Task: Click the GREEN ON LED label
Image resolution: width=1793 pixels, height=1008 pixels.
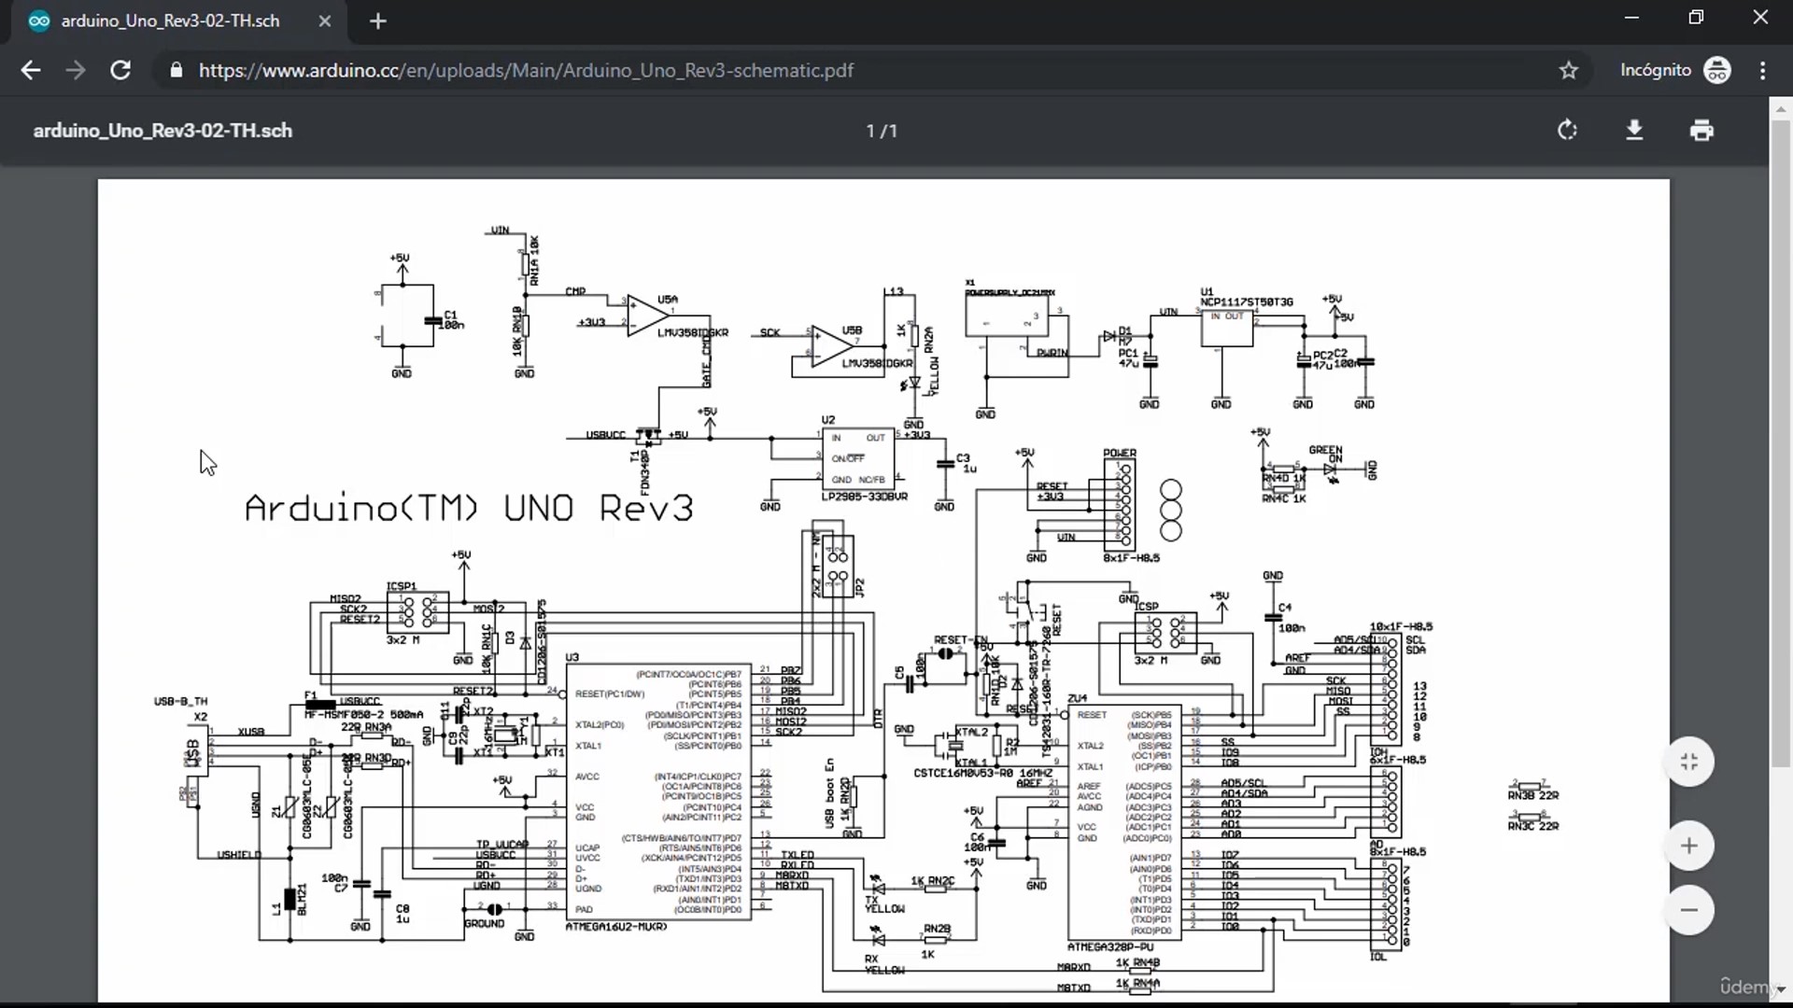Action: coord(1325,454)
